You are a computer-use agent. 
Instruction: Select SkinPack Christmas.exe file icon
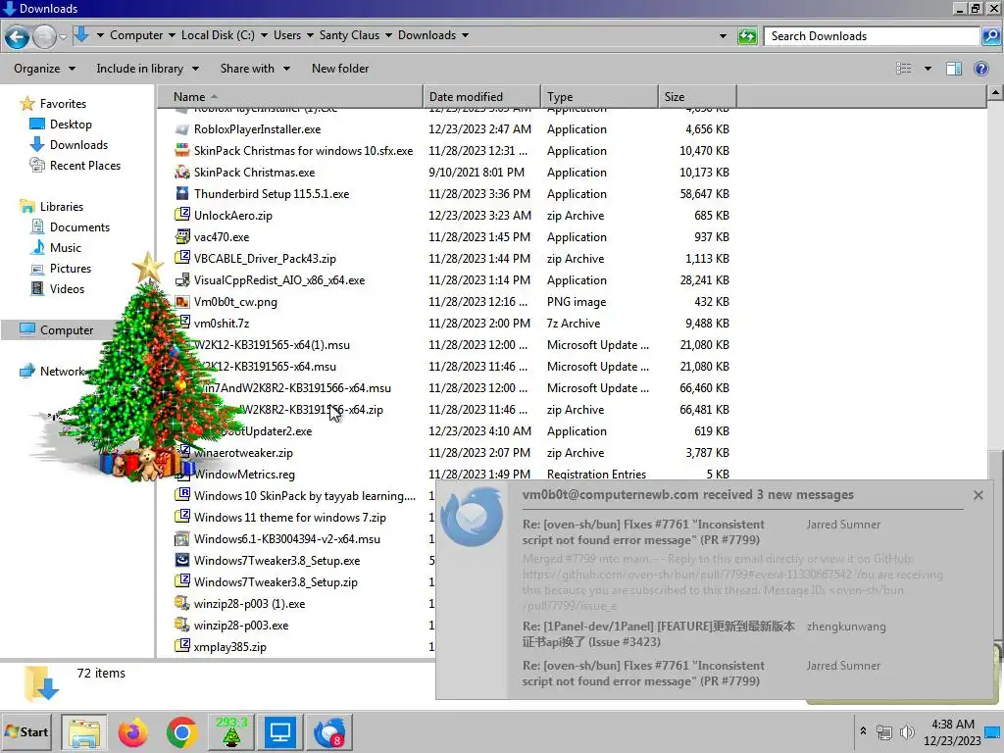point(182,173)
